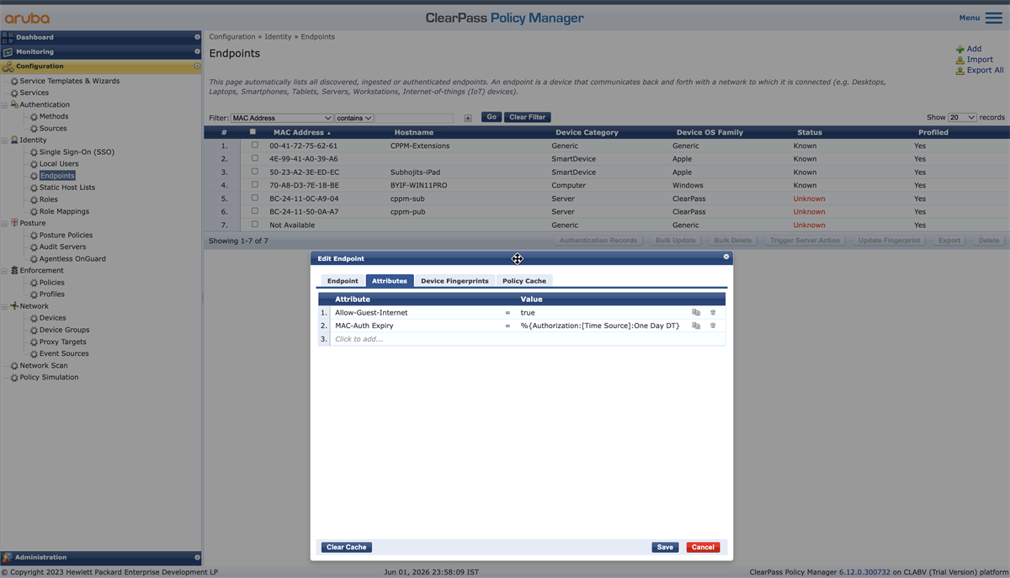Viewport: 1010px width, 578px height.
Task: Check the box for BC-24-11-0C-A9-04
Action: pos(255,199)
